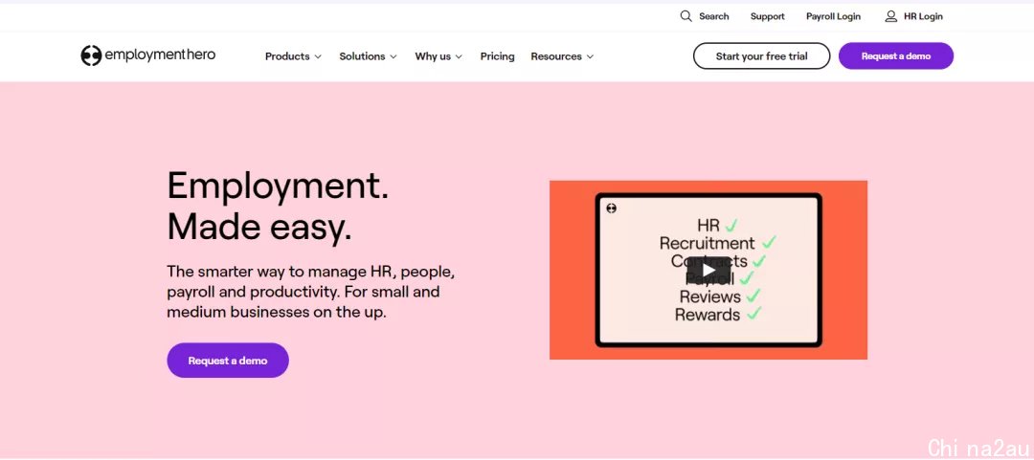The image size is (1034, 460).
Task: Expand the Resources chevron
Action: tap(590, 56)
